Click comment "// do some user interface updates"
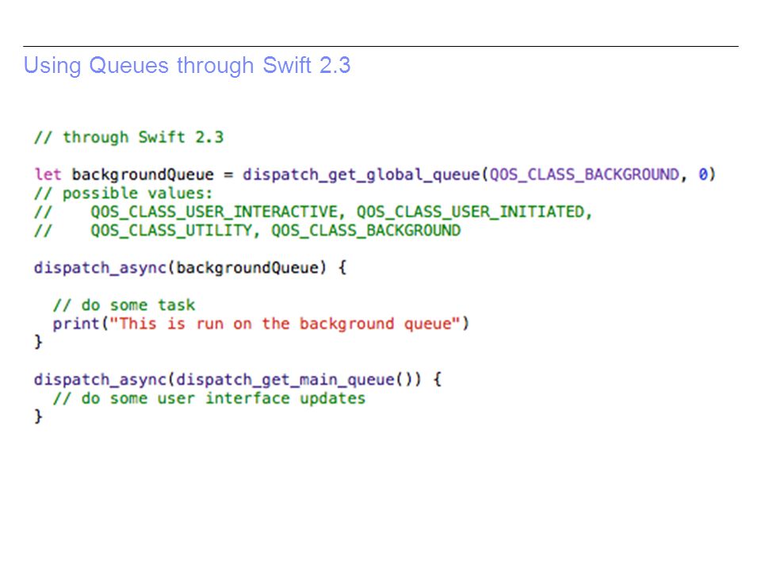This screenshot has height=571, width=761. tap(209, 399)
